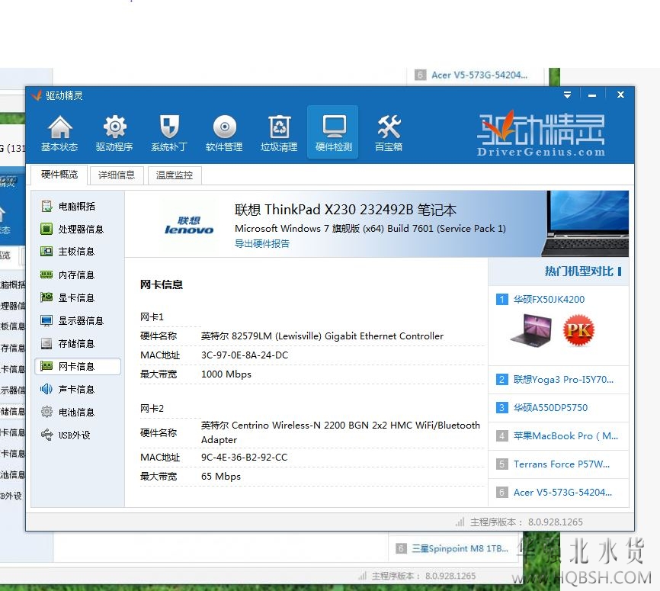660x591 pixels.
Task: Click 主程序版本 status text in background window
Action: 424,576
